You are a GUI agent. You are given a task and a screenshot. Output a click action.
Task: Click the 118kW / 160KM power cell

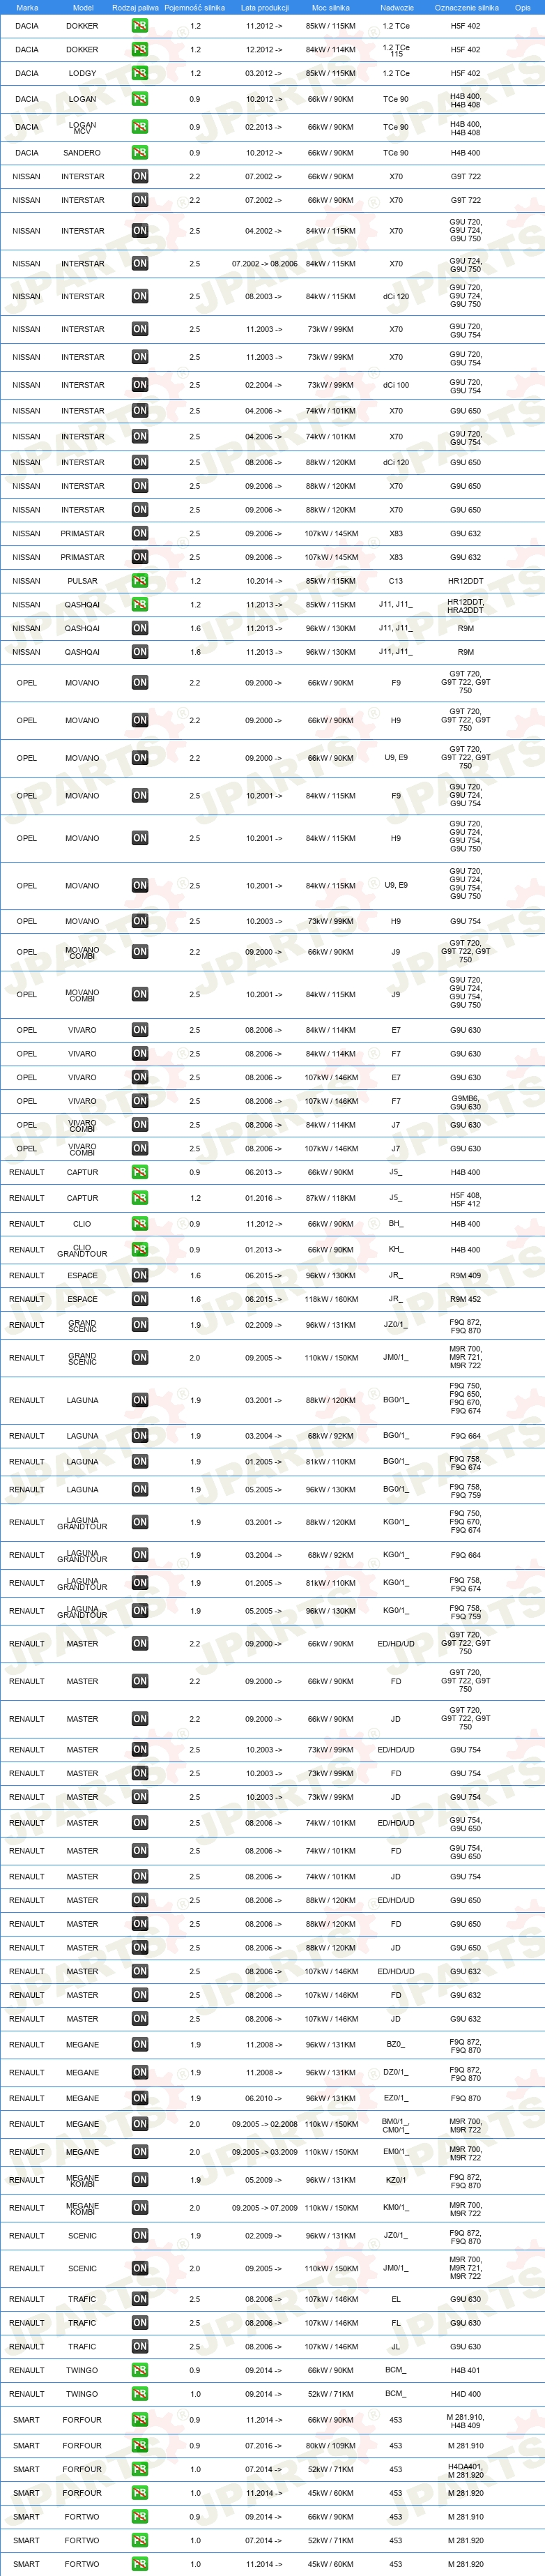coord(331,1300)
